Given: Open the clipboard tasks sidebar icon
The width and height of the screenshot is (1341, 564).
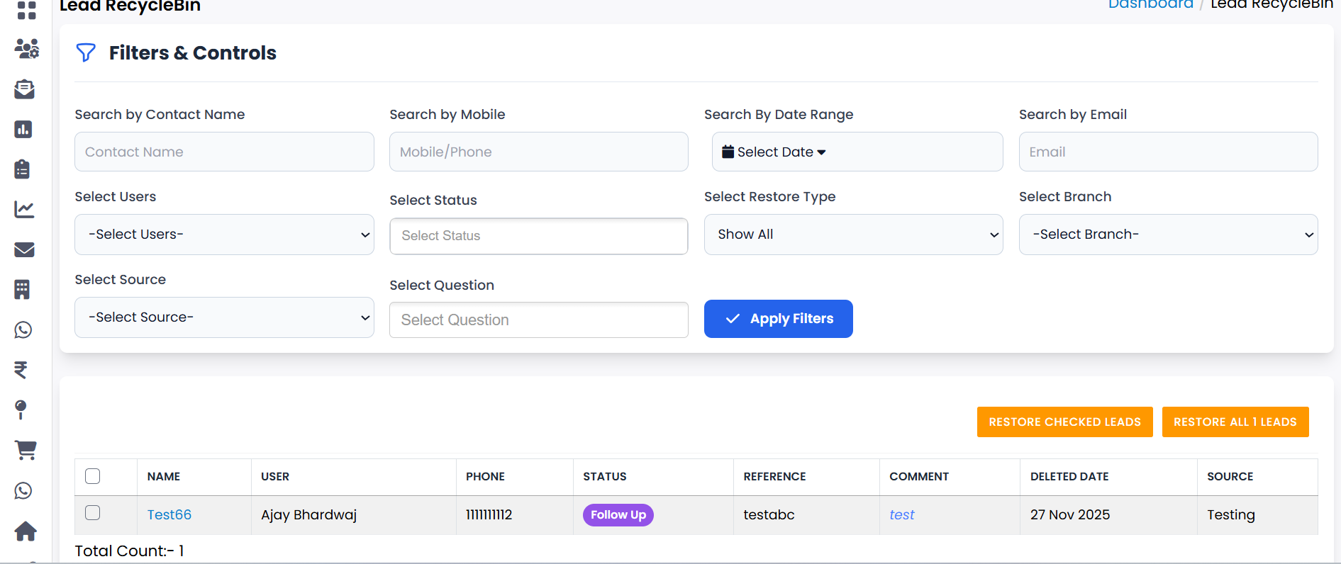Looking at the screenshot, I should pos(23,169).
